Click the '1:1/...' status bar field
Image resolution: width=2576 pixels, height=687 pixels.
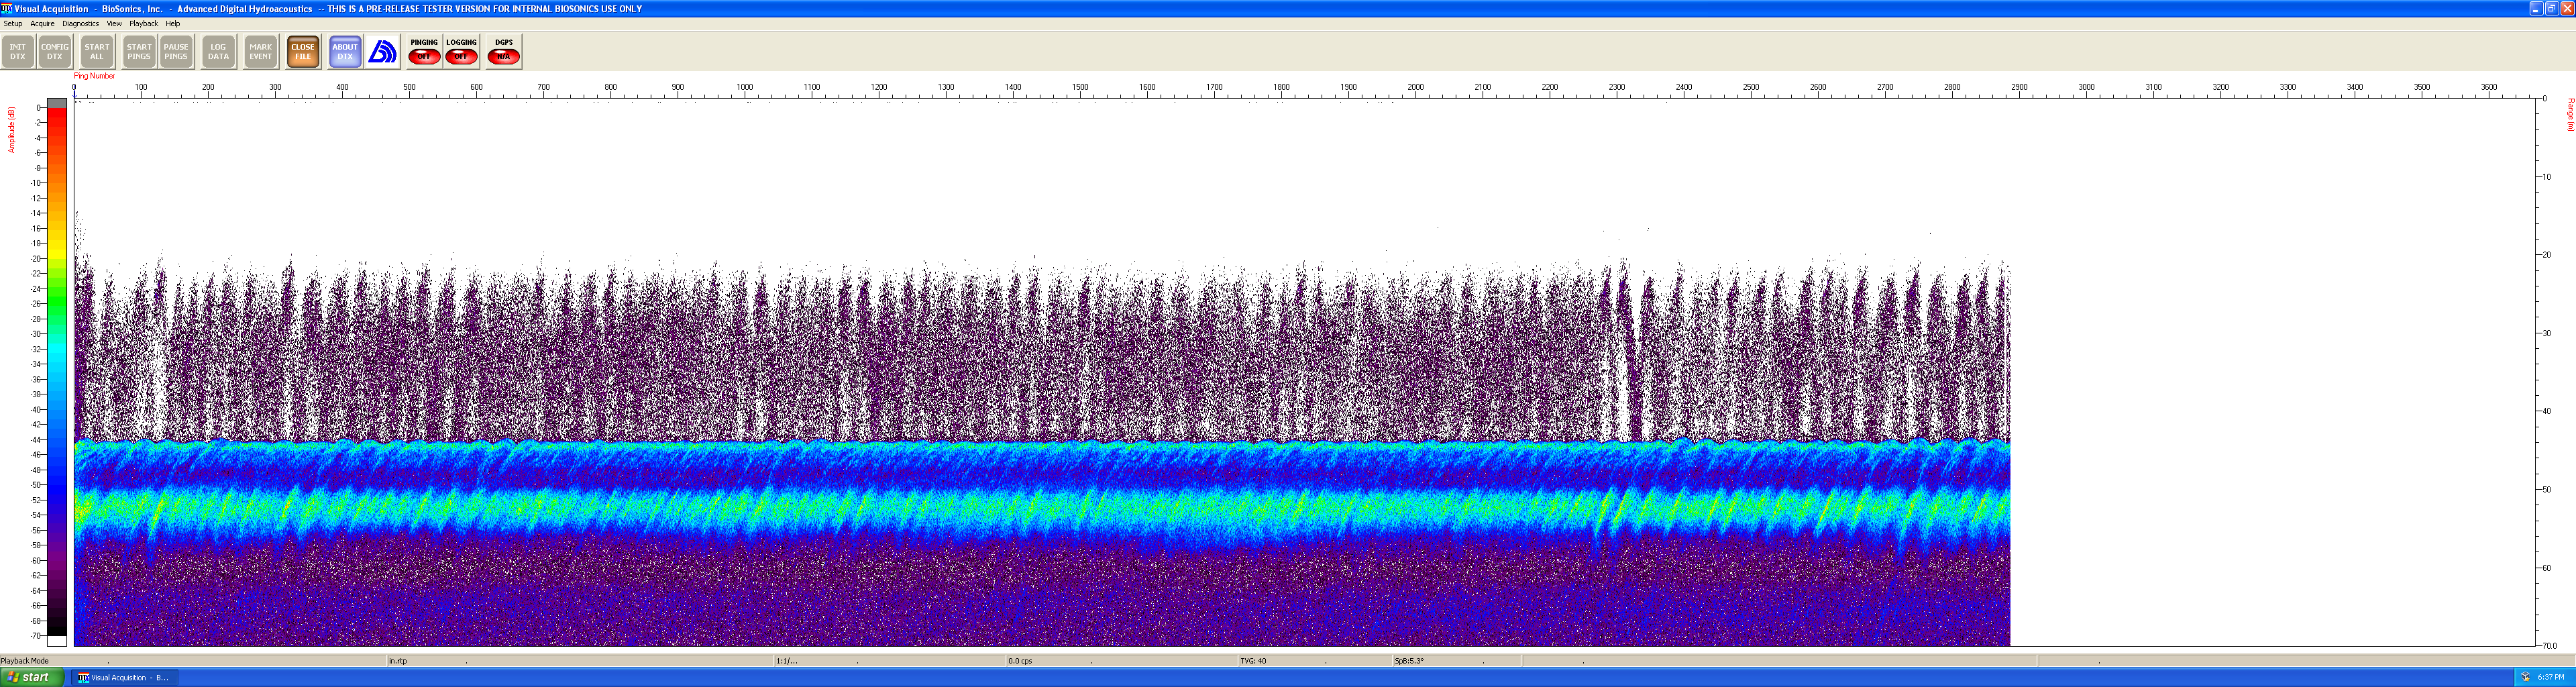(x=787, y=661)
